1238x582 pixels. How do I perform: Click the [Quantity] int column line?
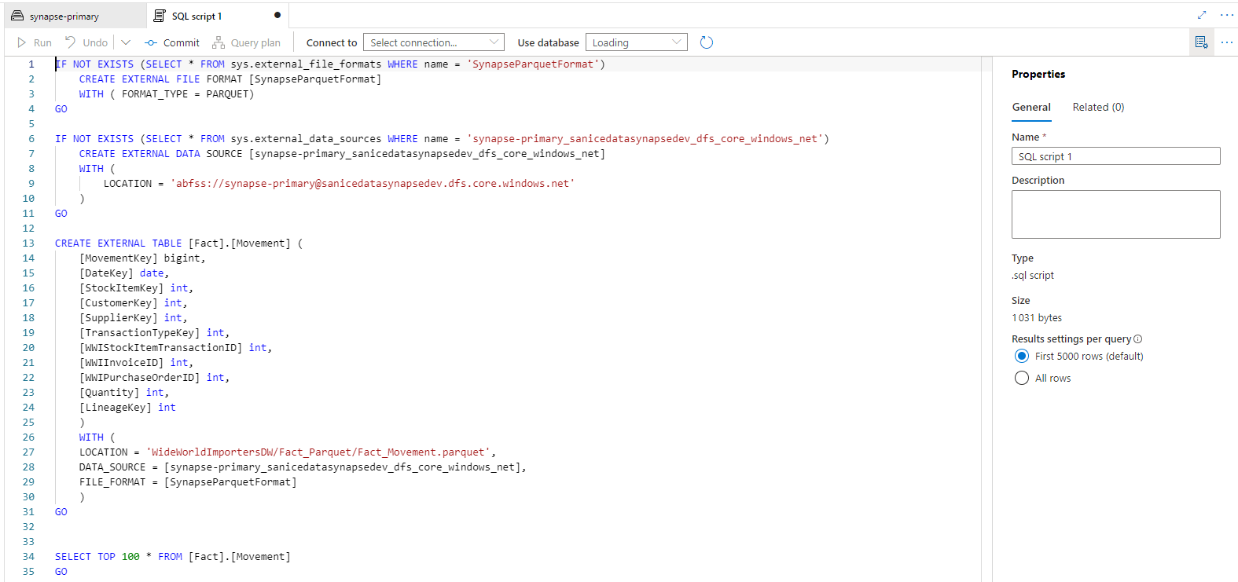coord(124,392)
